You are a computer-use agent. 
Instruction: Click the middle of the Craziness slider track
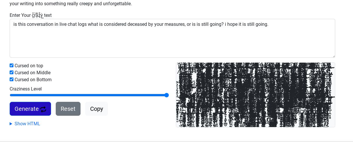click(x=89, y=95)
